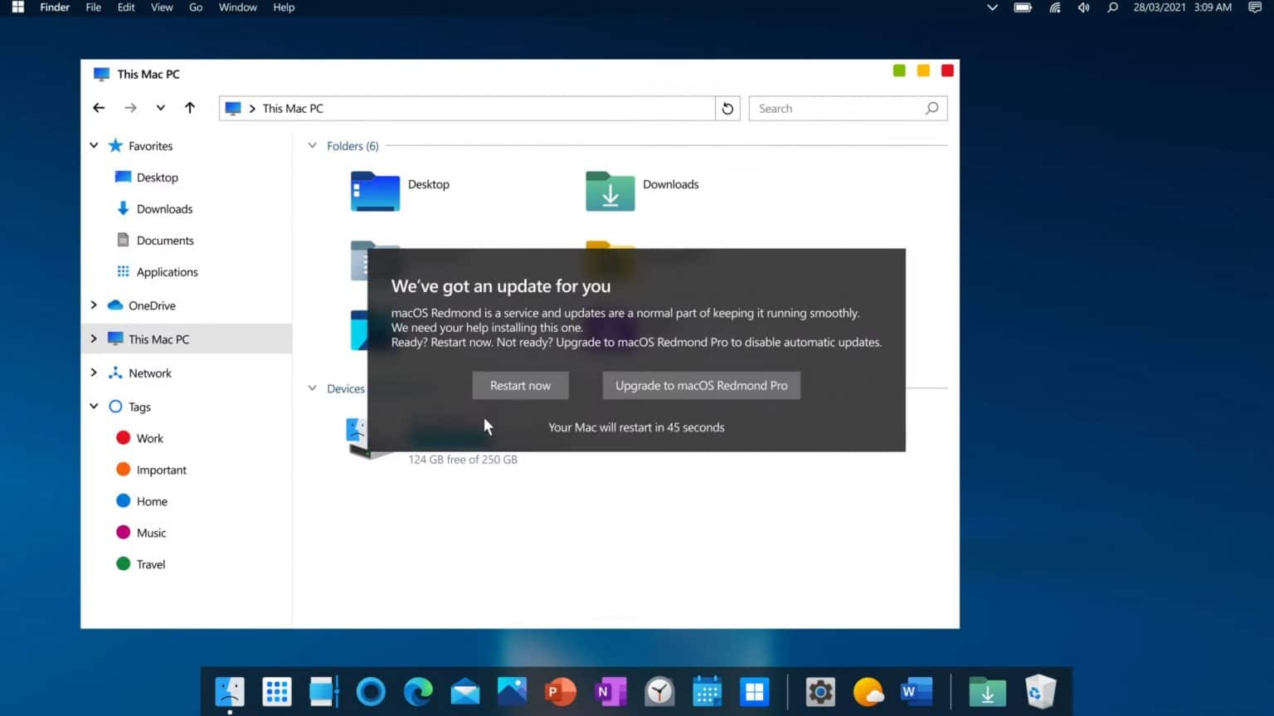Launch Microsoft Edge from the dock

tap(417, 691)
